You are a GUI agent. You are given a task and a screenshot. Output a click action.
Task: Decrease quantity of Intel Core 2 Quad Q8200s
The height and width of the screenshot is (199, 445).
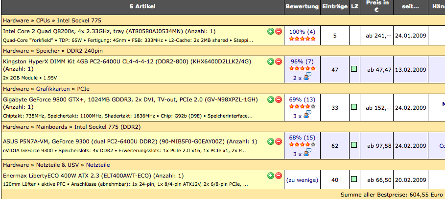279,31
